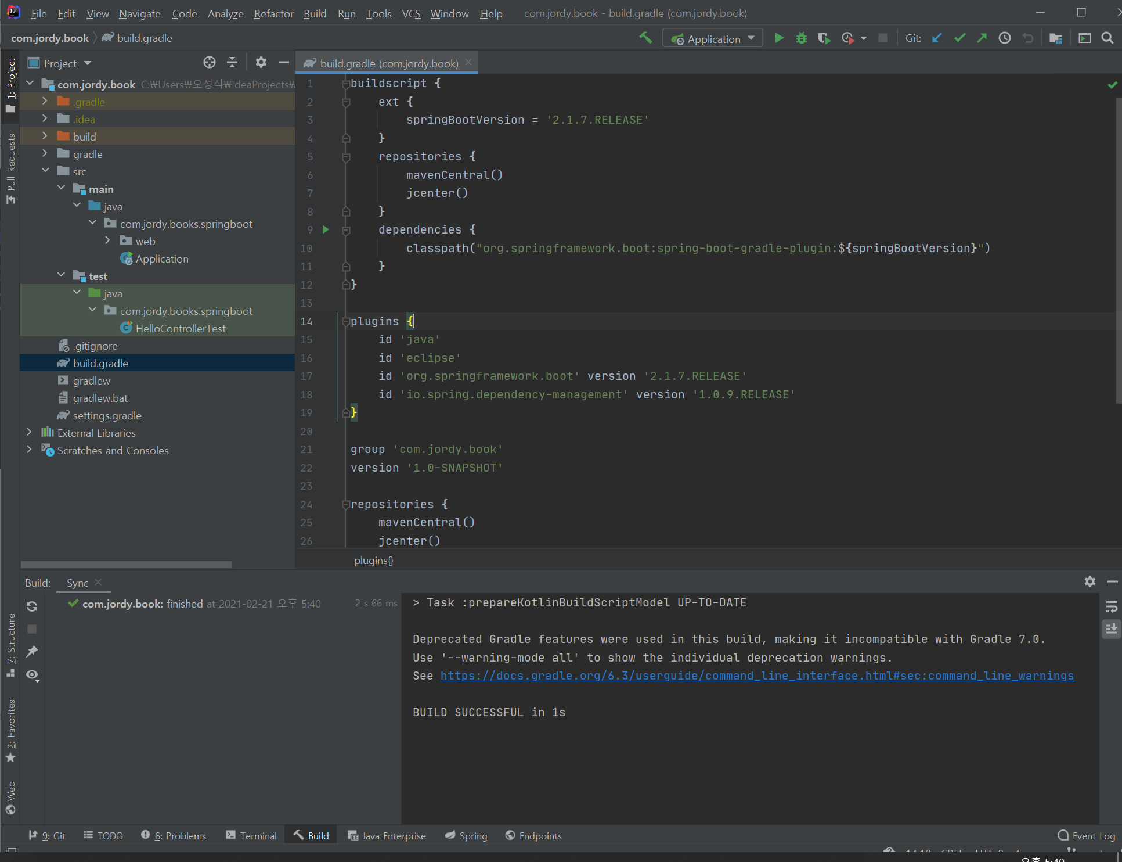Image resolution: width=1122 pixels, height=862 pixels.
Task: Pin the Build tab with pin icon
Action: click(x=32, y=652)
